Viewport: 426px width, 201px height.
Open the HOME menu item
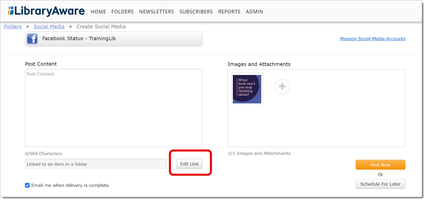98,12
